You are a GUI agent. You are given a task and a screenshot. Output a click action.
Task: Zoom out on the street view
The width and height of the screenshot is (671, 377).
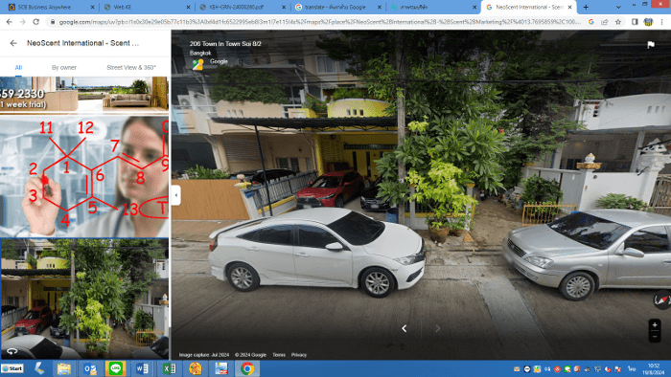[655, 337]
